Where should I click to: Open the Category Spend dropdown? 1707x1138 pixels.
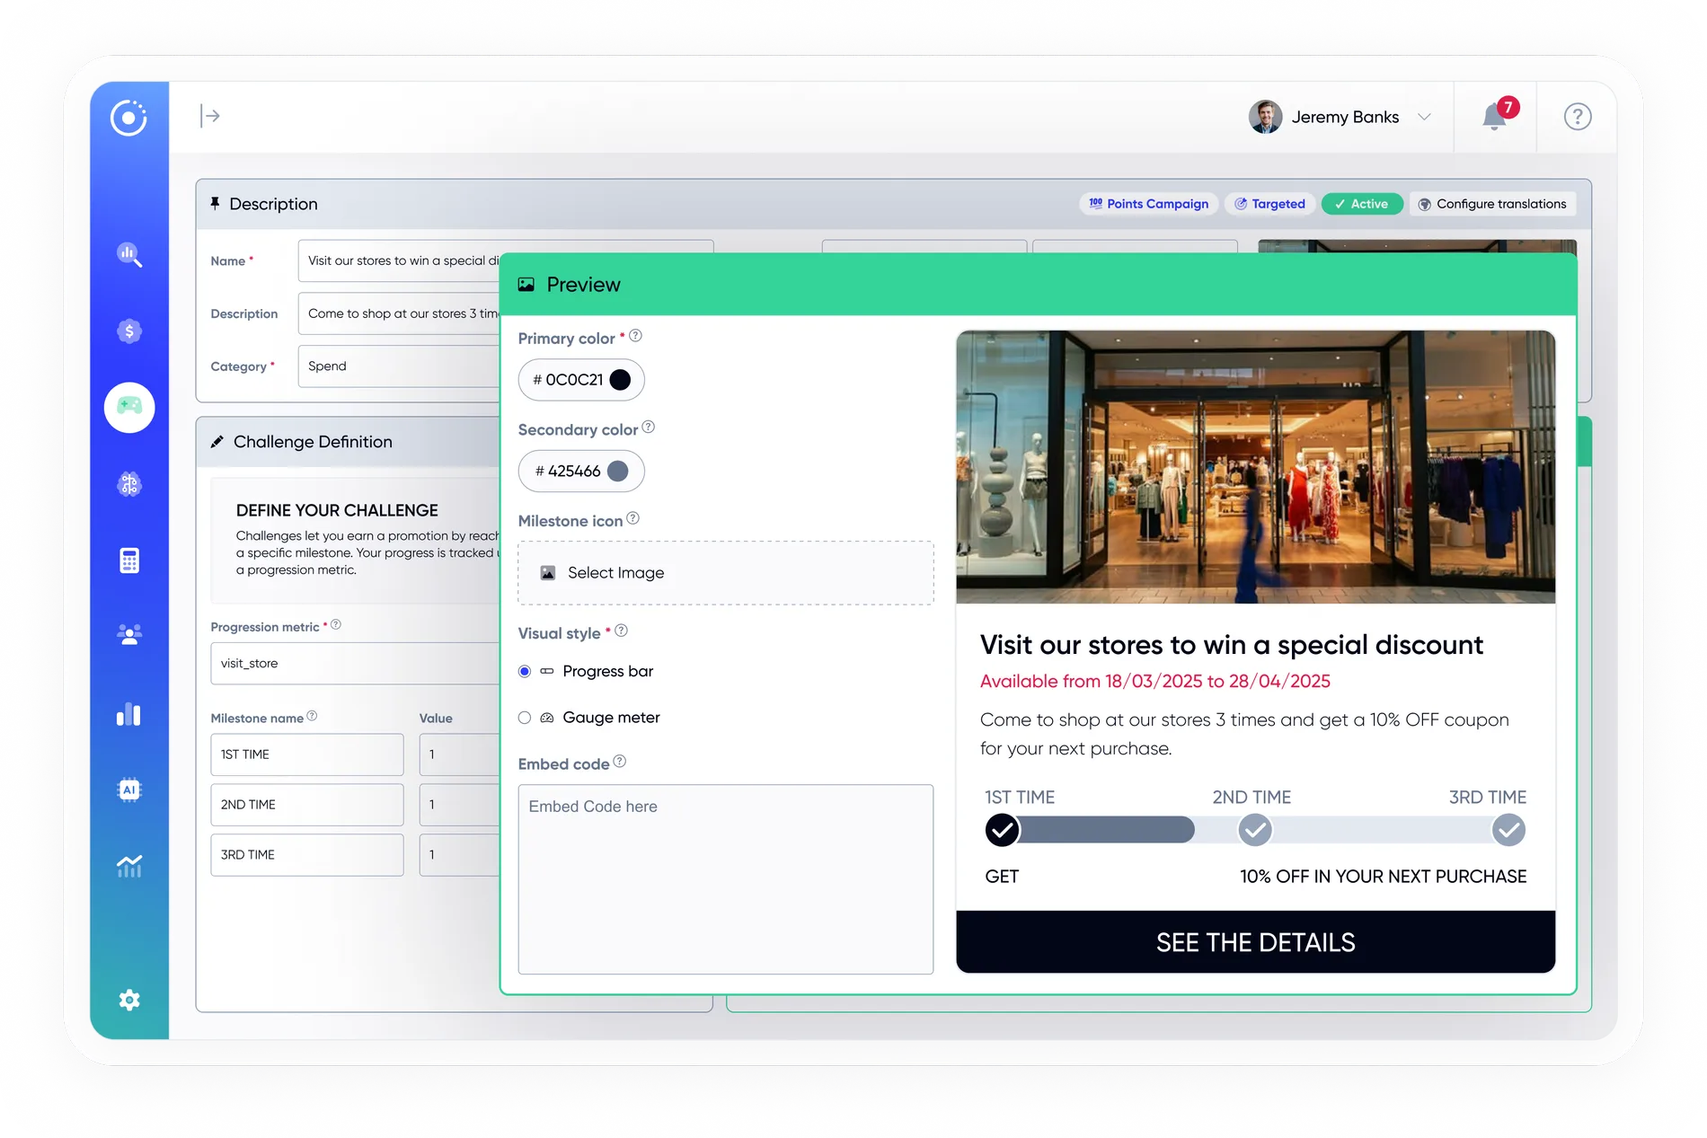[x=399, y=366]
